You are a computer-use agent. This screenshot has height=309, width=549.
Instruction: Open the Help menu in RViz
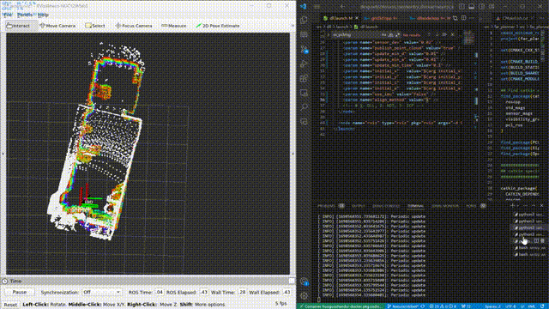pyautogui.click(x=43, y=15)
